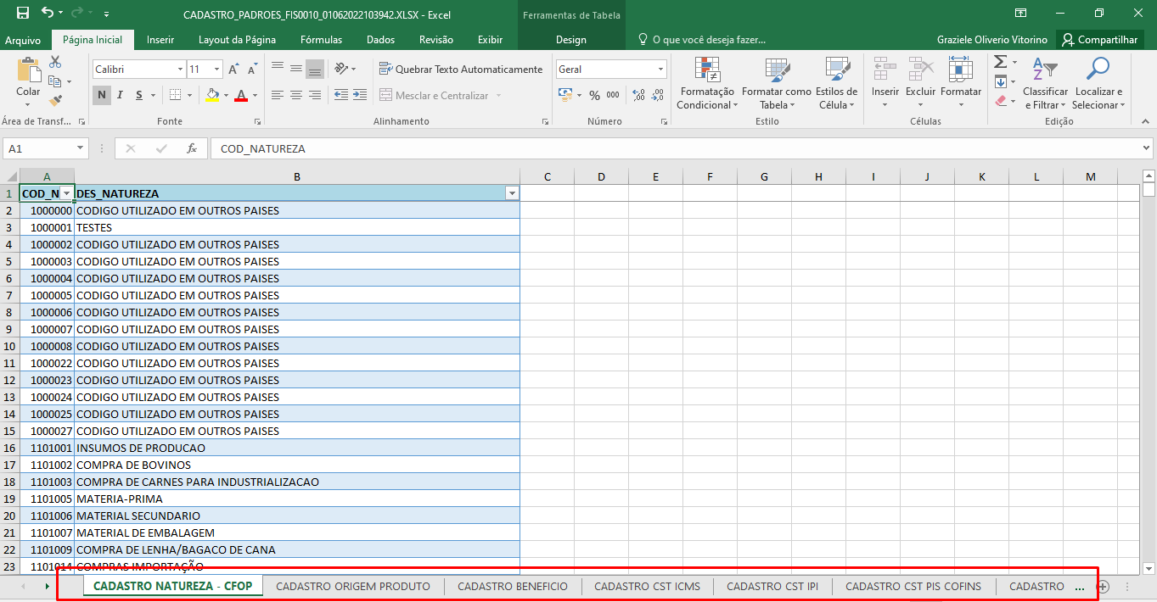Click the Colar paste button

point(28,81)
